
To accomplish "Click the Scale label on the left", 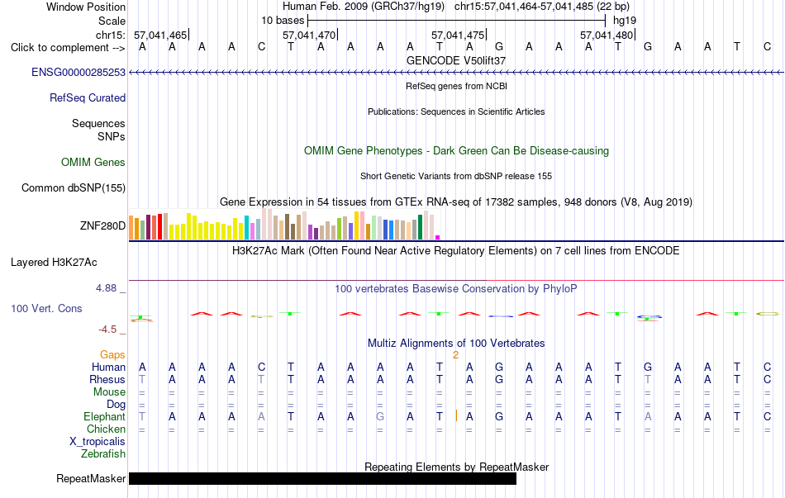I will 112,21.
